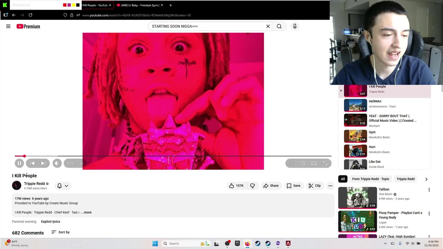Viewport: 443px width, 249px height.
Task: Mute the video volume
Action: pos(57,163)
